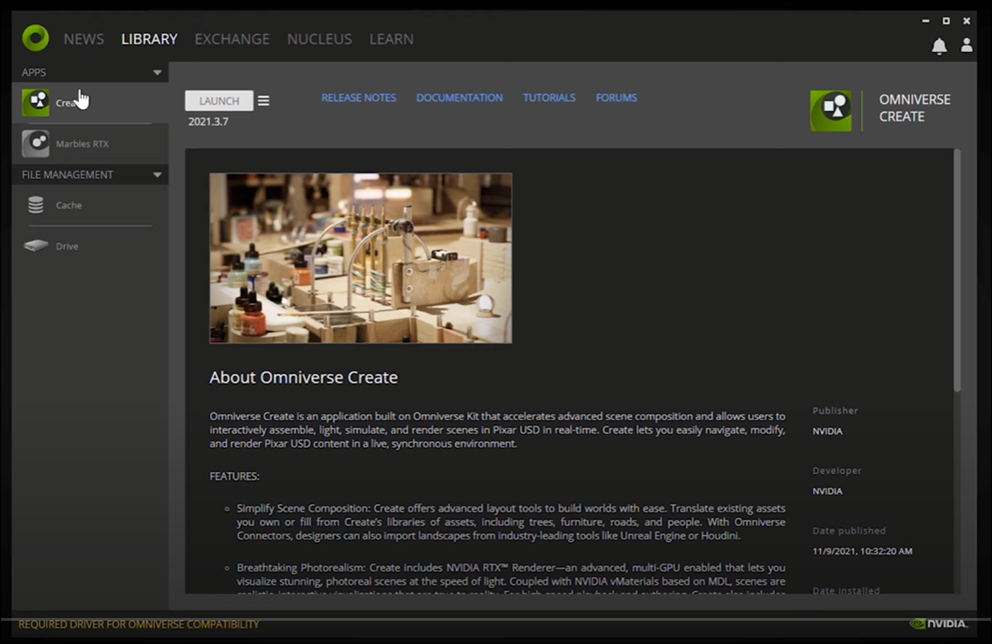Click the LAUNCH button
This screenshot has width=992, height=644.
point(219,100)
